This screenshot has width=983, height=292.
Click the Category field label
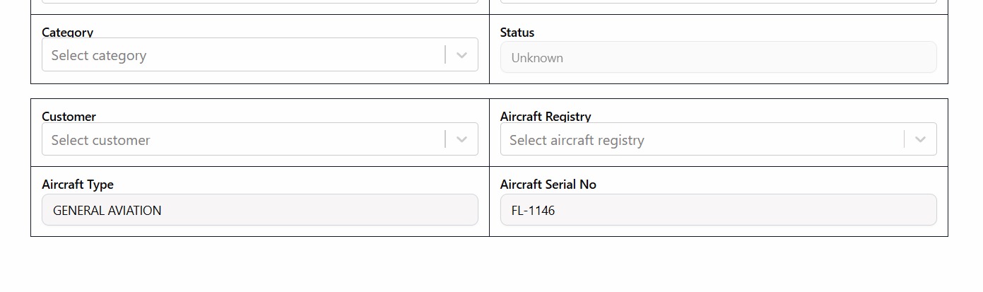[67, 33]
